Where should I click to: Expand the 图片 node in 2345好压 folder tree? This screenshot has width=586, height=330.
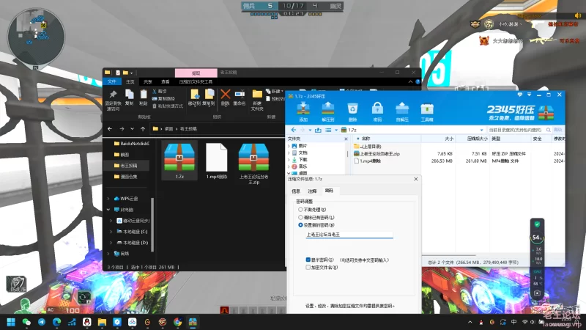pos(289,146)
